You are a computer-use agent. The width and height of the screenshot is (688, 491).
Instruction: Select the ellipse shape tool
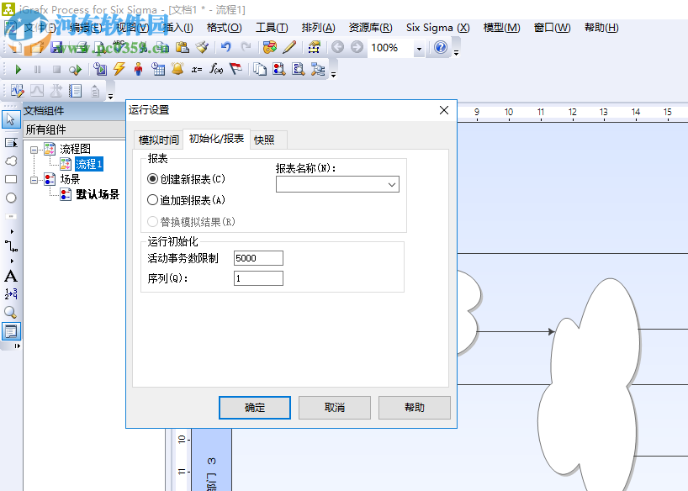pos(11,198)
